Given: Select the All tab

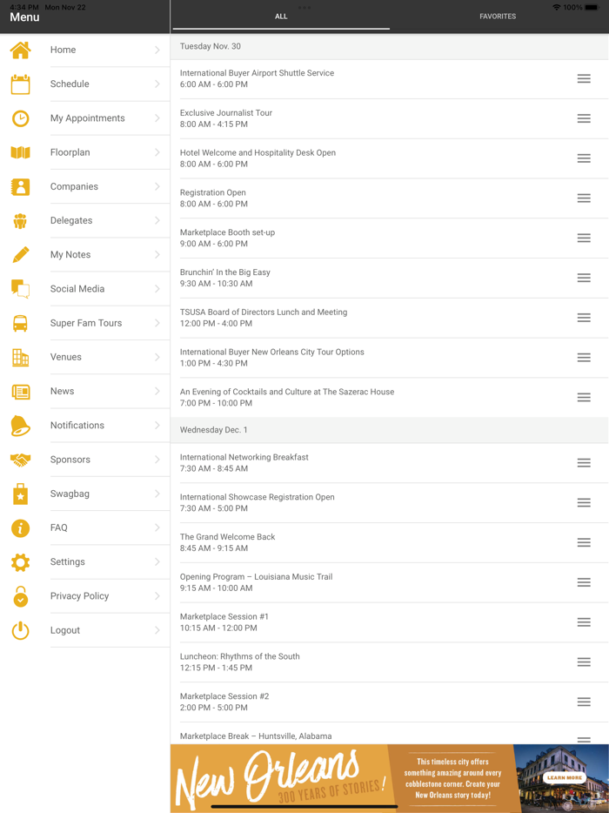Looking at the screenshot, I should pos(281,17).
